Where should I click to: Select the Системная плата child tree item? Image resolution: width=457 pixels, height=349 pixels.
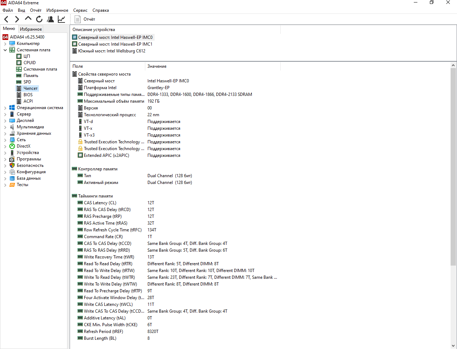[x=40, y=69]
